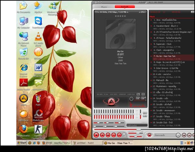Image resolution: width=195 pixels, height=152 pixels.
Task: Switch to the Default tab
Action: point(125,7)
